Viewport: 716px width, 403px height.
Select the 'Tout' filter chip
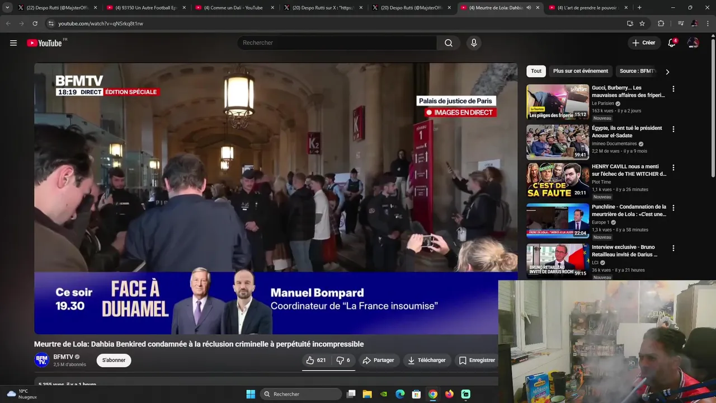(x=536, y=71)
